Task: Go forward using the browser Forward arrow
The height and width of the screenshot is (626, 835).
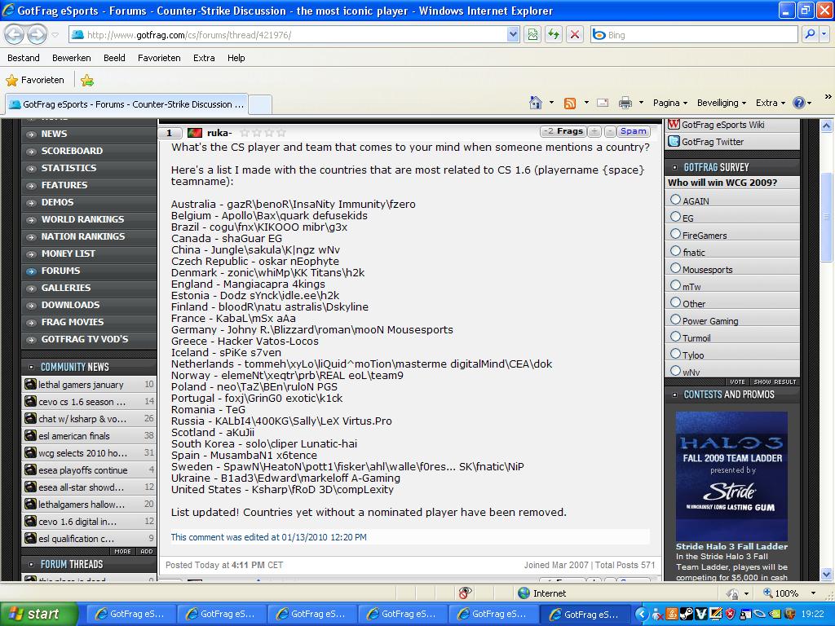Action: coord(37,35)
